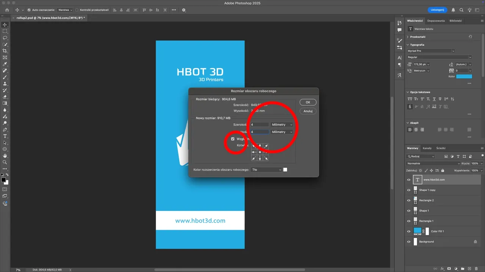Toggle visibility of the Background layer
485x272 pixels.
[x=408, y=241]
